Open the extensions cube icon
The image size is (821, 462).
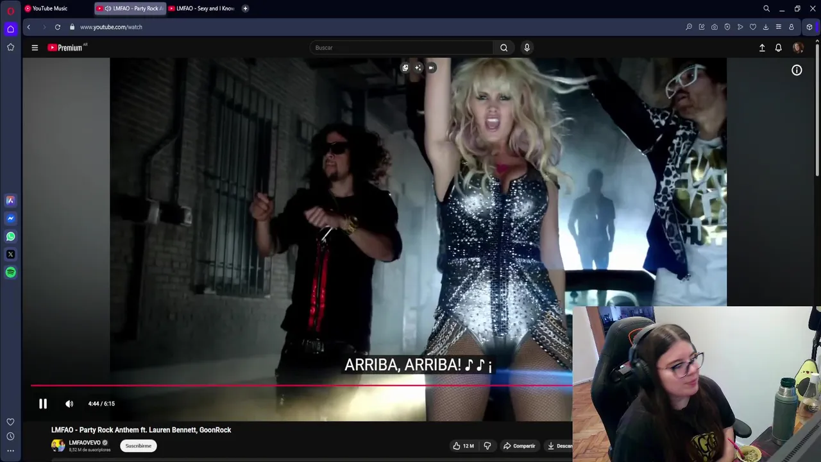click(809, 27)
